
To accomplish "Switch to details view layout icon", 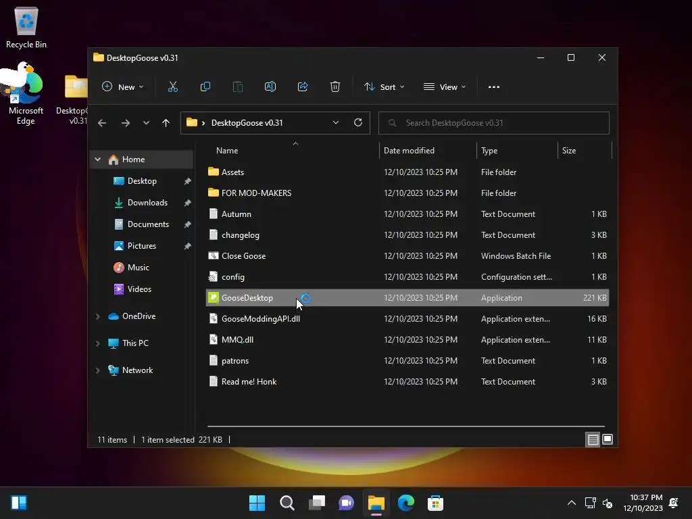I will click(x=593, y=439).
